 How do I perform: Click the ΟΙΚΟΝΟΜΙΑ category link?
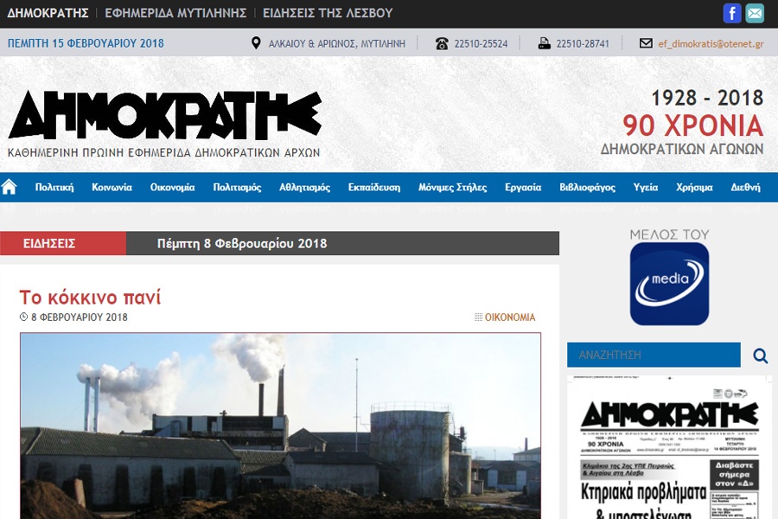tap(509, 317)
